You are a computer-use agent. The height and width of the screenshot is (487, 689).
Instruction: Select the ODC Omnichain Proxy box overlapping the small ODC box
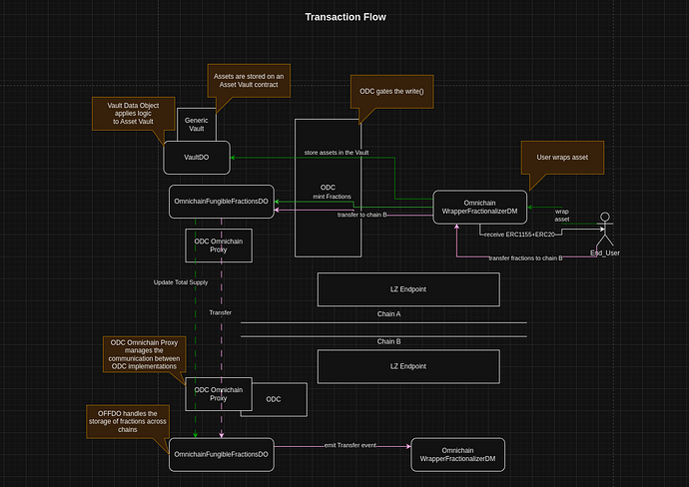click(219, 394)
